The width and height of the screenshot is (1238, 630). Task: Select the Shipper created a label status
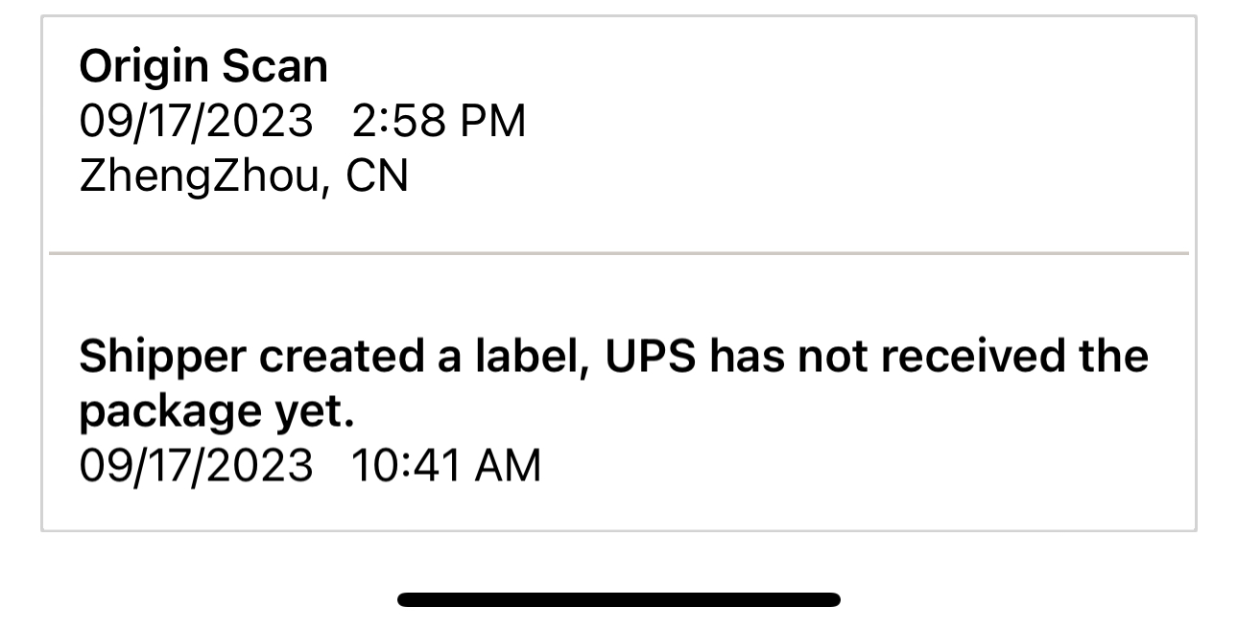point(613,384)
